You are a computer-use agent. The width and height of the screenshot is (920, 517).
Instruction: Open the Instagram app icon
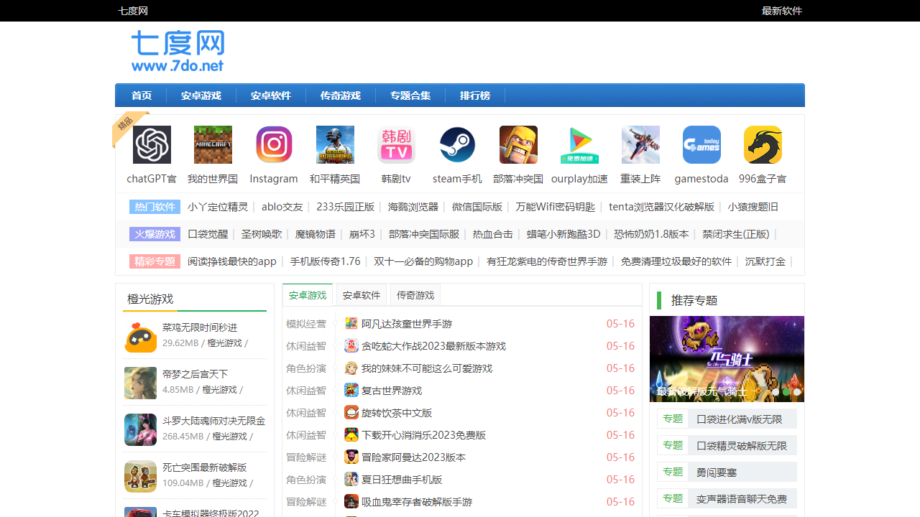(274, 145)
